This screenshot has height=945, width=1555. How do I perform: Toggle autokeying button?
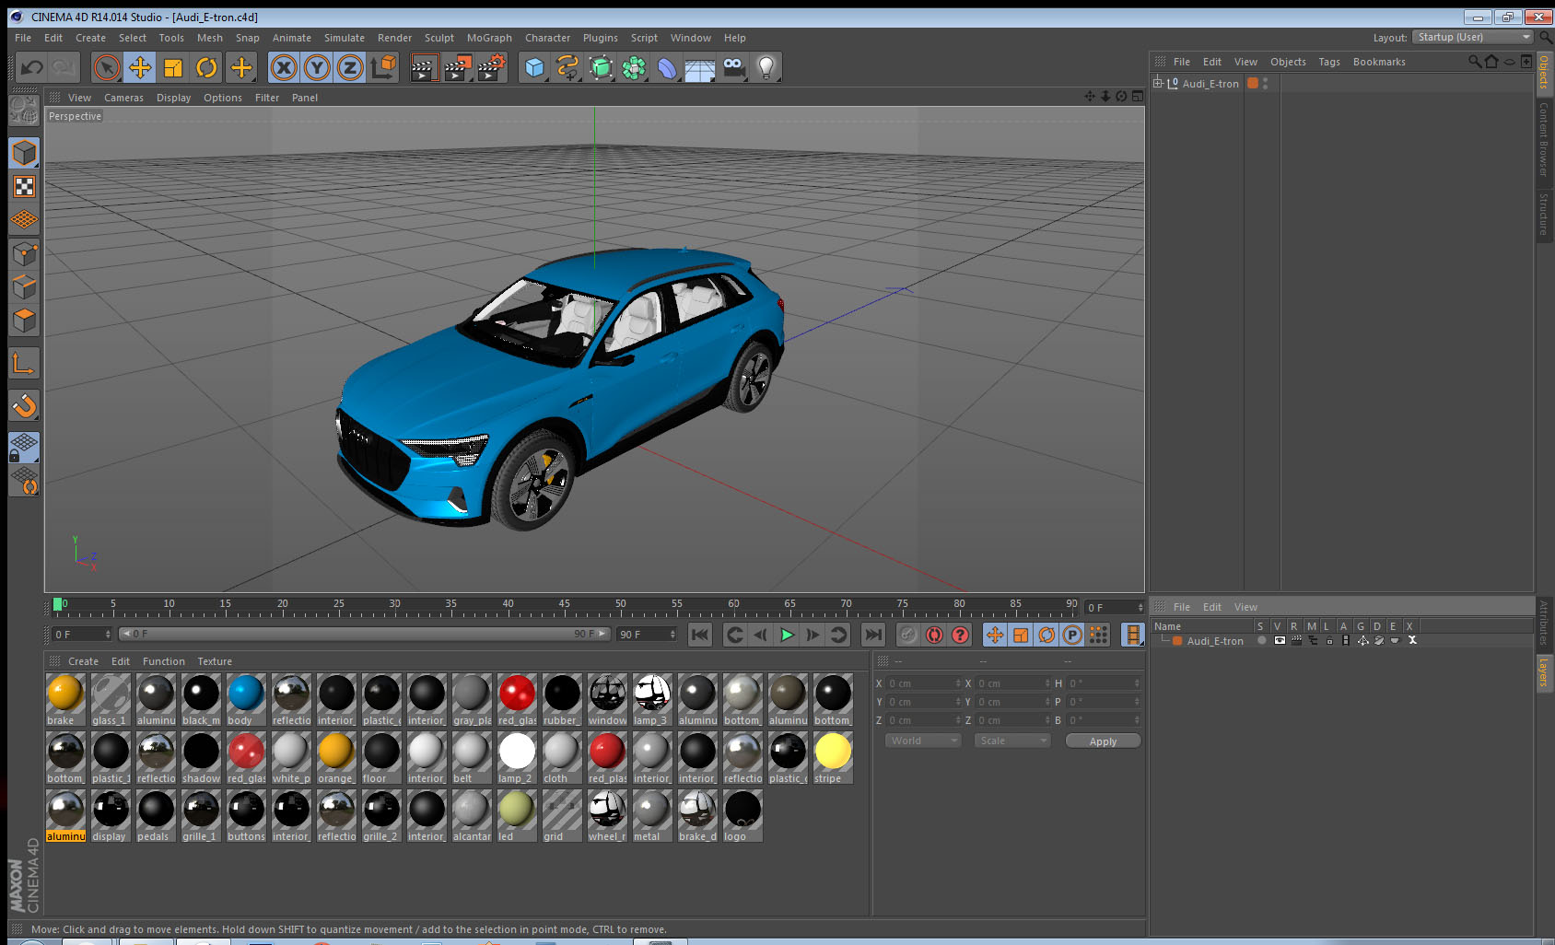(934, 635)
